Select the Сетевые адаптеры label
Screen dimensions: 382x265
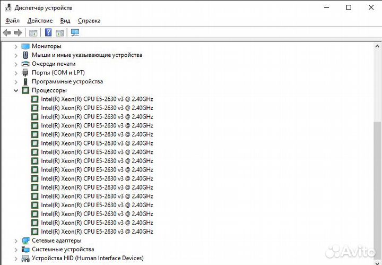[57, 241]
